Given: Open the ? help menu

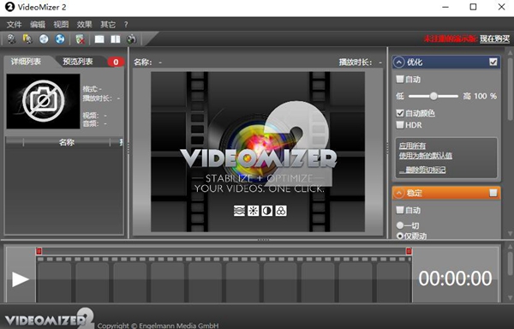Looking at the screenshot, I should coord(126,25).
